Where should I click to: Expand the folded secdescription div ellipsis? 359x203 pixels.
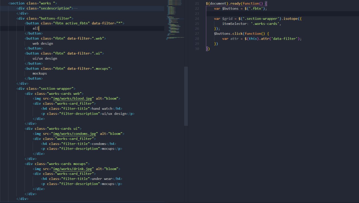tap(76, 8)
